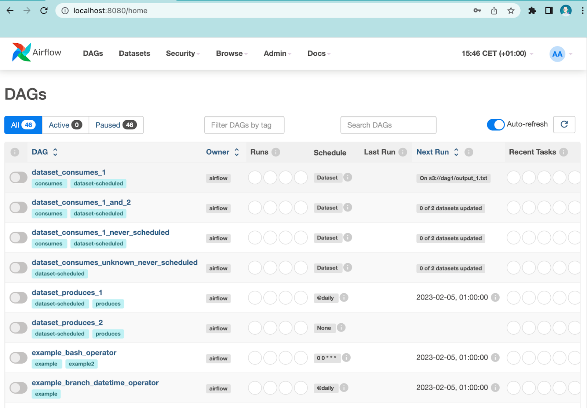Unpause the dataset_consumes_1 DAG toggle

[18, 178]
